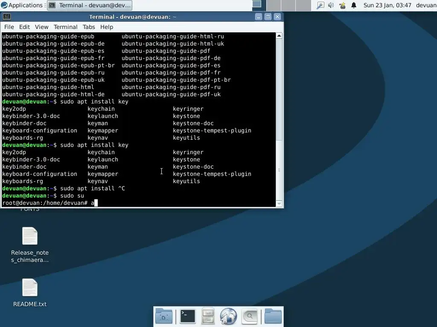Open the devuan user menu in panel
Viewport: 437px width, 327px height.
point(426,5)
